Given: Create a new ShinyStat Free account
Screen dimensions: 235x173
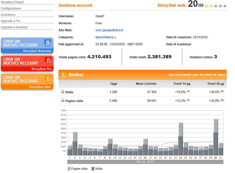Looking at the screenshot, I should click(27, 82).
